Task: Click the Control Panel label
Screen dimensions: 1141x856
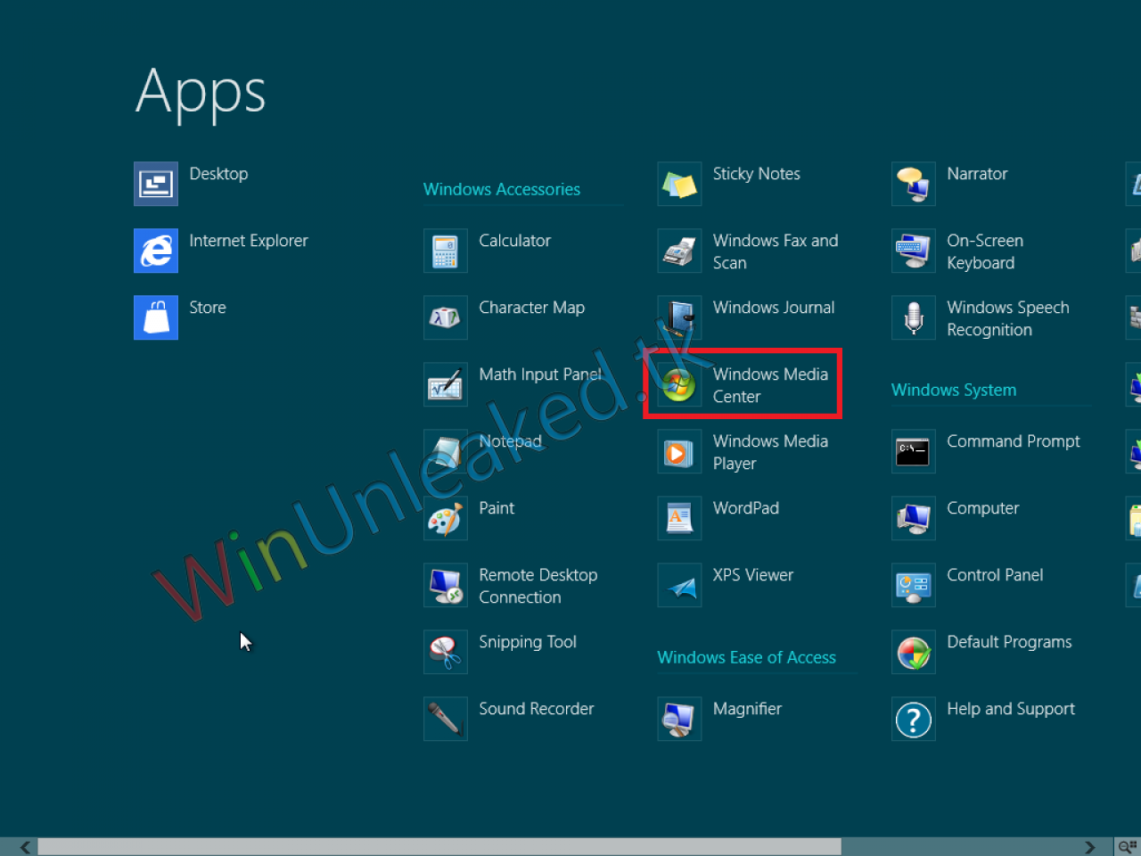Action: [x=995, y=575]
